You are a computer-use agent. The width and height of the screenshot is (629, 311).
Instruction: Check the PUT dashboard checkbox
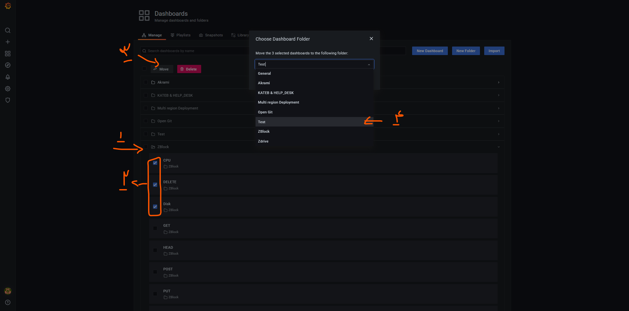(x=155, y=294)
